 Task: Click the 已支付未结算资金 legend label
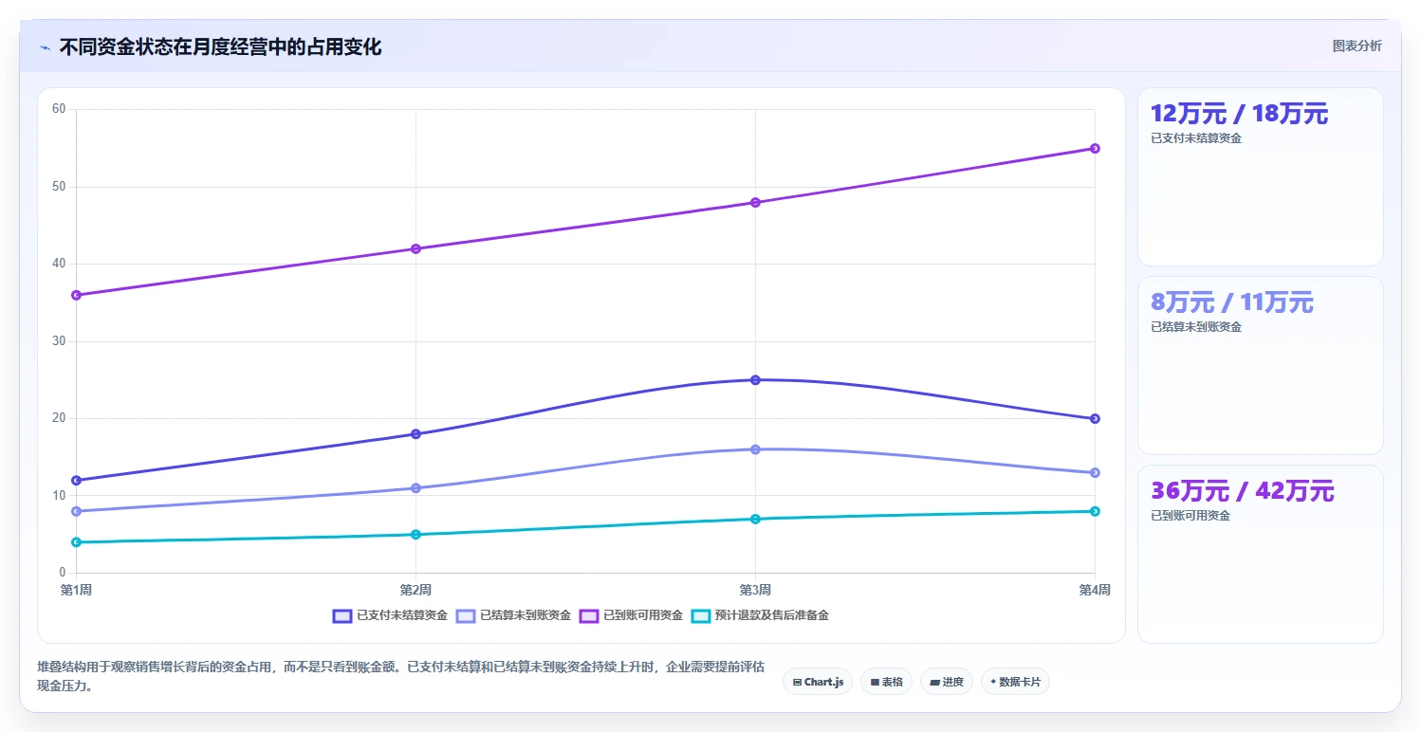point(402,615)
